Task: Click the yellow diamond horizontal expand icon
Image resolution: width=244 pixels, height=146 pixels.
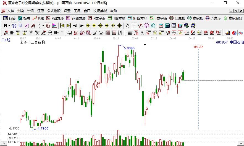Action: click(x=101, y=26)
